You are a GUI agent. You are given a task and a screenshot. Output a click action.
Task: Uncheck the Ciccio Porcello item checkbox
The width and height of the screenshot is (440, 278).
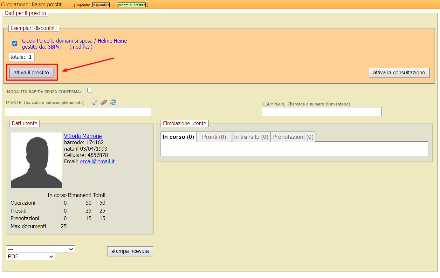[15, 43]
